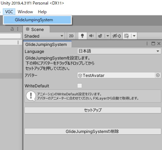Click the TestAvatar object field
The width and height of the screenshot is (162, 150).
click(116, 75)
